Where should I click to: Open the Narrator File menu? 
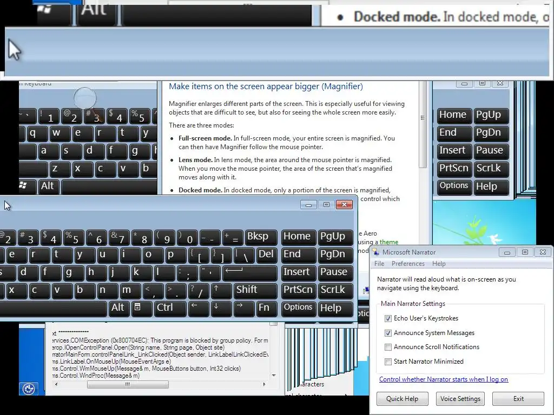pyautogui.click(x=379, y=264)
